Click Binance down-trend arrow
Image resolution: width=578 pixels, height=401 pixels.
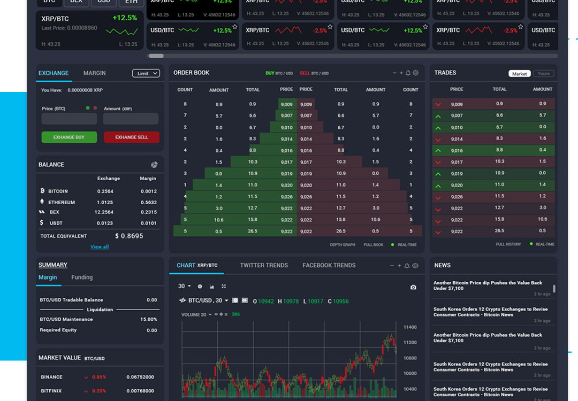pos(86,377)
